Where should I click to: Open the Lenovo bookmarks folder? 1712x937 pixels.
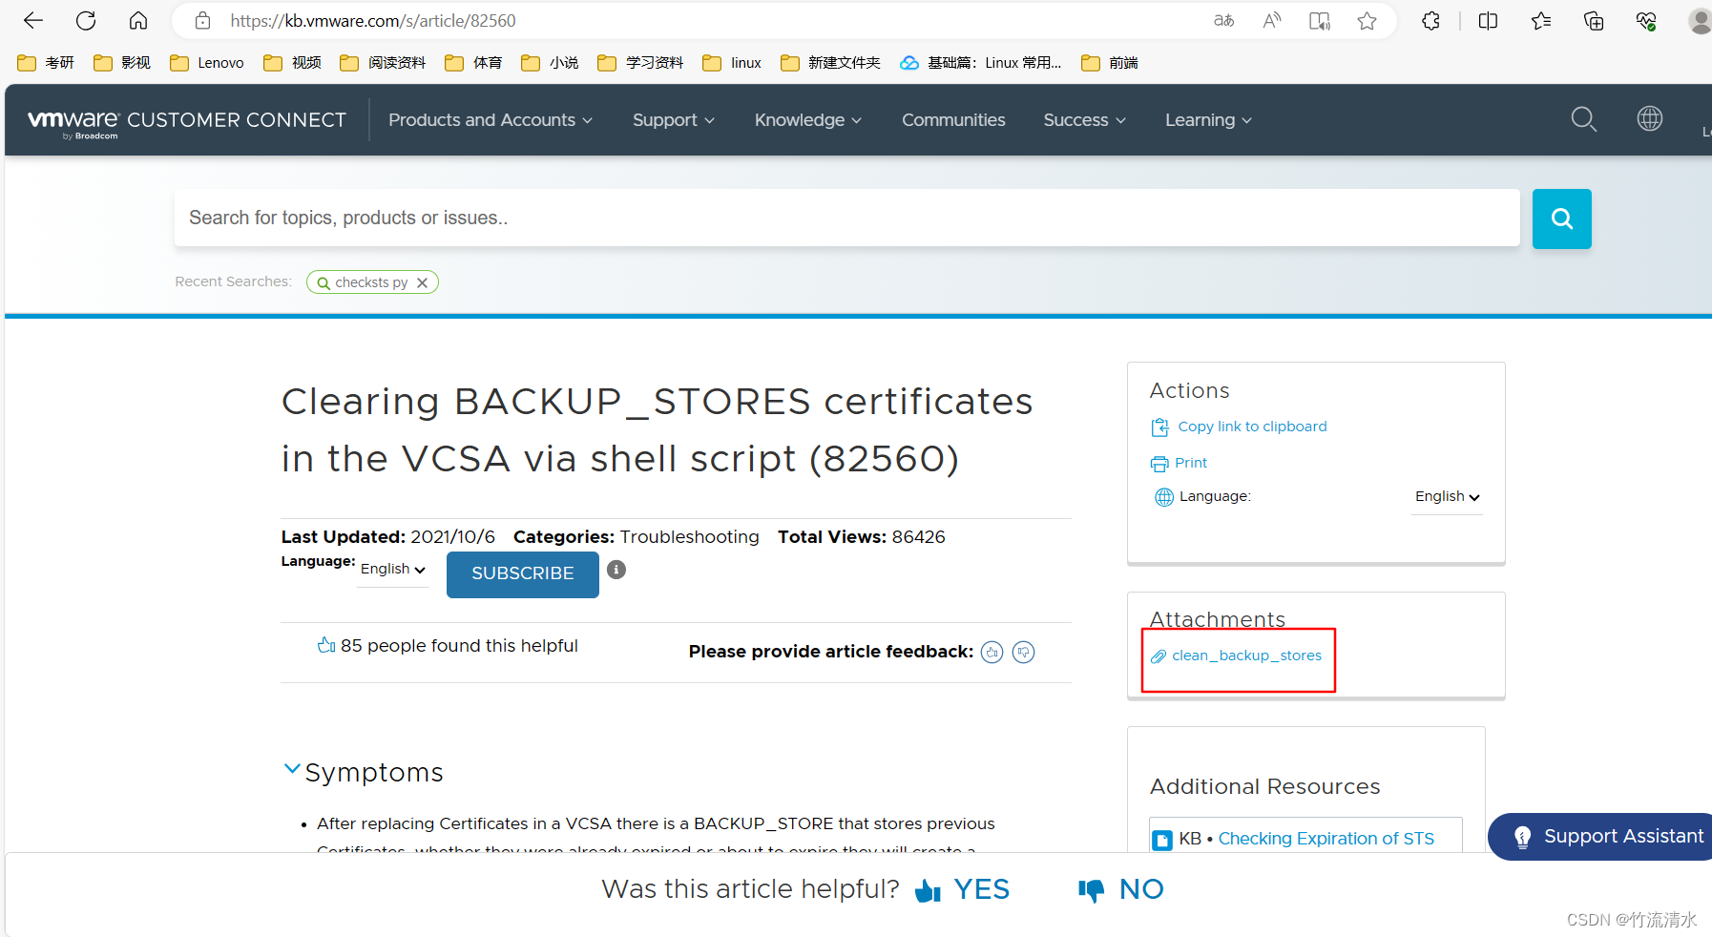207,63
